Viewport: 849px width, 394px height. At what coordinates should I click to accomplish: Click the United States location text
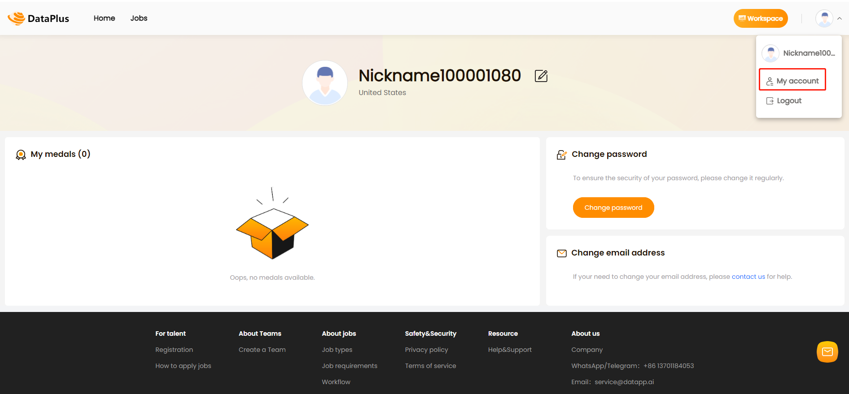coord(382,92)
